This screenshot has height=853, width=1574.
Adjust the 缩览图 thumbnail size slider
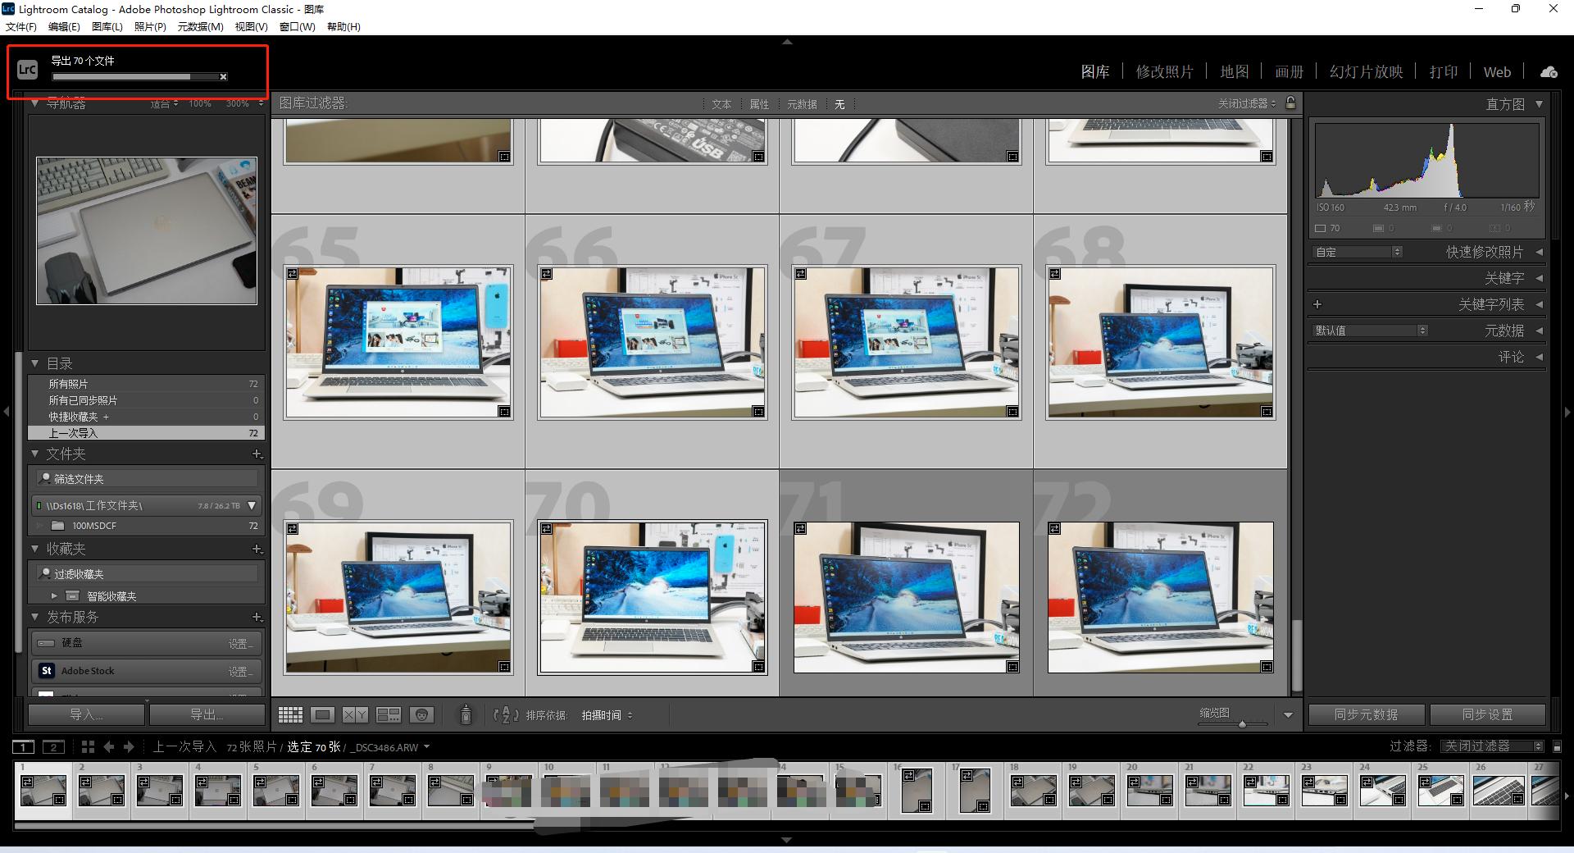(x=1242, y=723)
